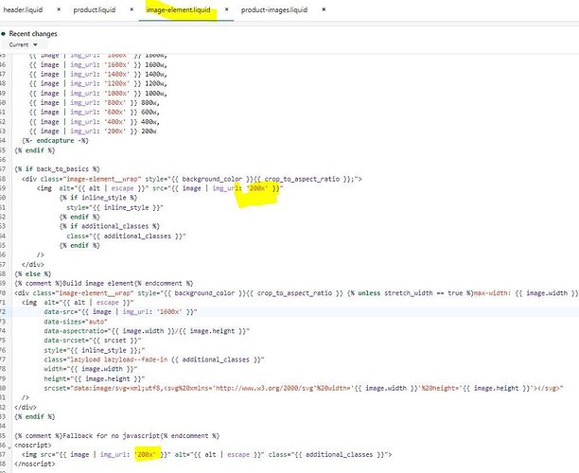
Task: Close the product.liquid tab
Action: pyautogui.click(x=132, y=10)
